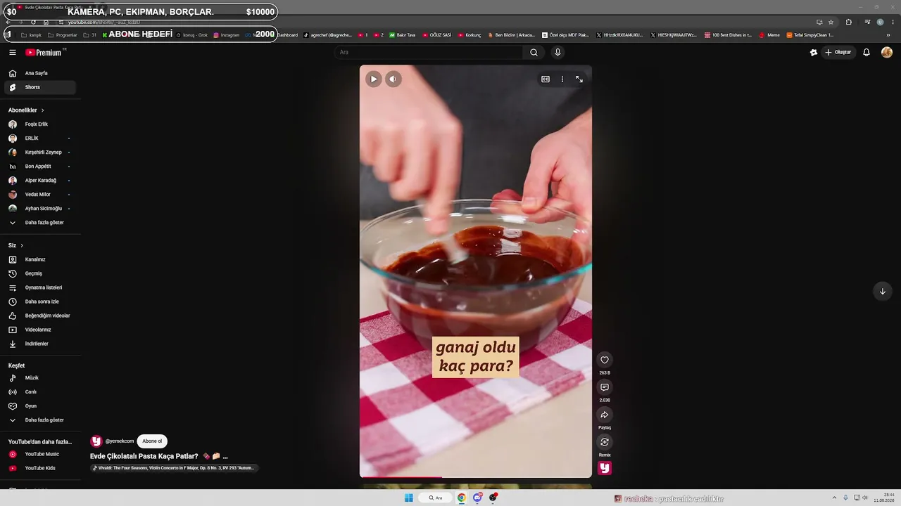Image resolution: width=901 pixels, height=506 pixels.
Task: Open the sound source thumbnail under Remix
Action: [x=605, y=468]
